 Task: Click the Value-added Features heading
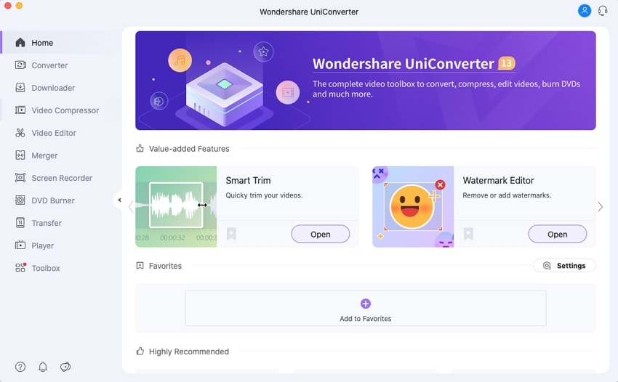tap(189, 149)
